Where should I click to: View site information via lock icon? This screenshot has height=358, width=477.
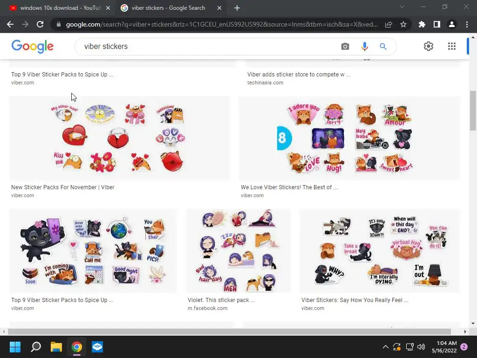(x=59, y=24)
